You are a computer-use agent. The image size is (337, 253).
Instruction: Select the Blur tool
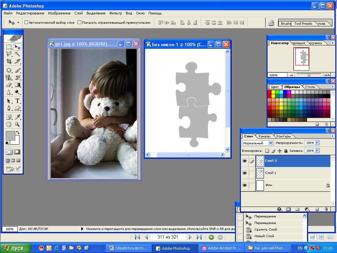(9, 92)
